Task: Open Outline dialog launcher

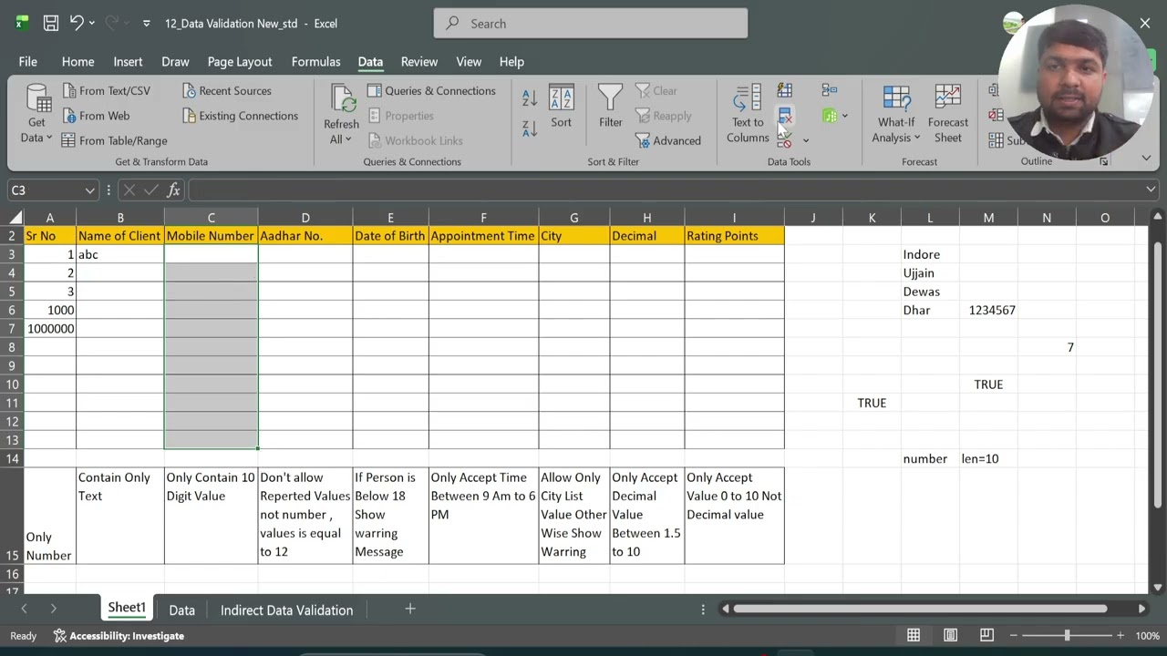Action: pyautogui.click(x=1104, y=161)
